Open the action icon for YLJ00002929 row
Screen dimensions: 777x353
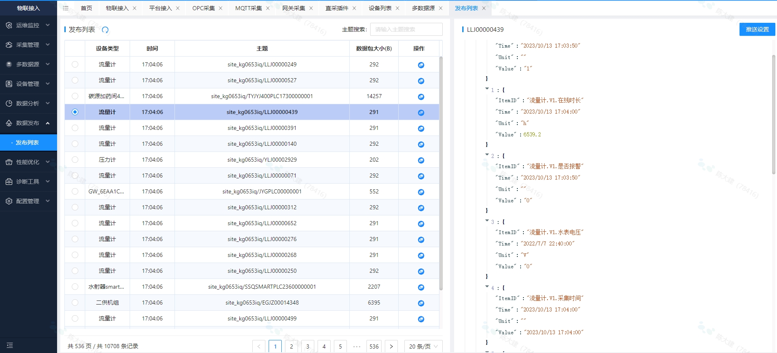(x=421, y=160)
